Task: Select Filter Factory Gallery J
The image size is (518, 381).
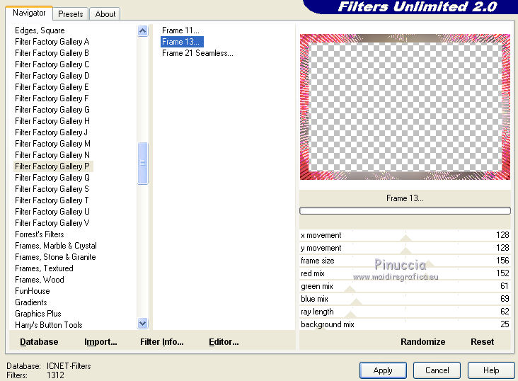Action: [x=51, y=132]
